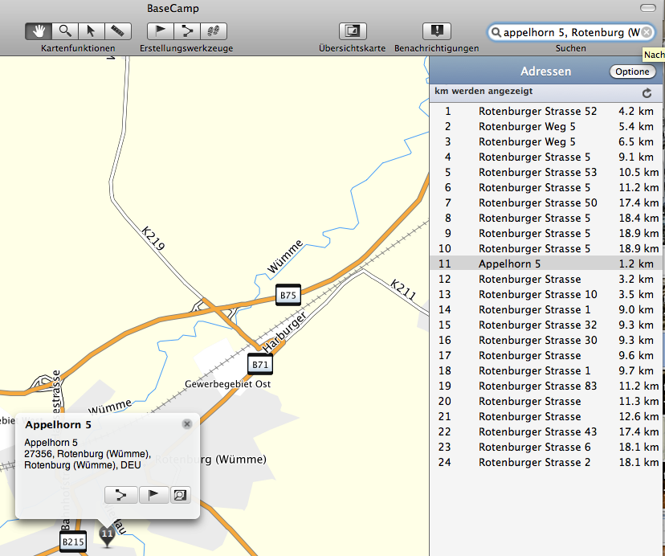Click into the Suchen search field
Viewport: 665px width, 556px height.
coord(571,32)
